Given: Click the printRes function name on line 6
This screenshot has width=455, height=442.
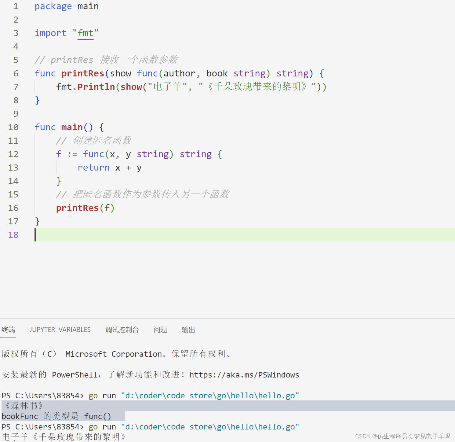Looking at the screenshot, I should (83, 73).
